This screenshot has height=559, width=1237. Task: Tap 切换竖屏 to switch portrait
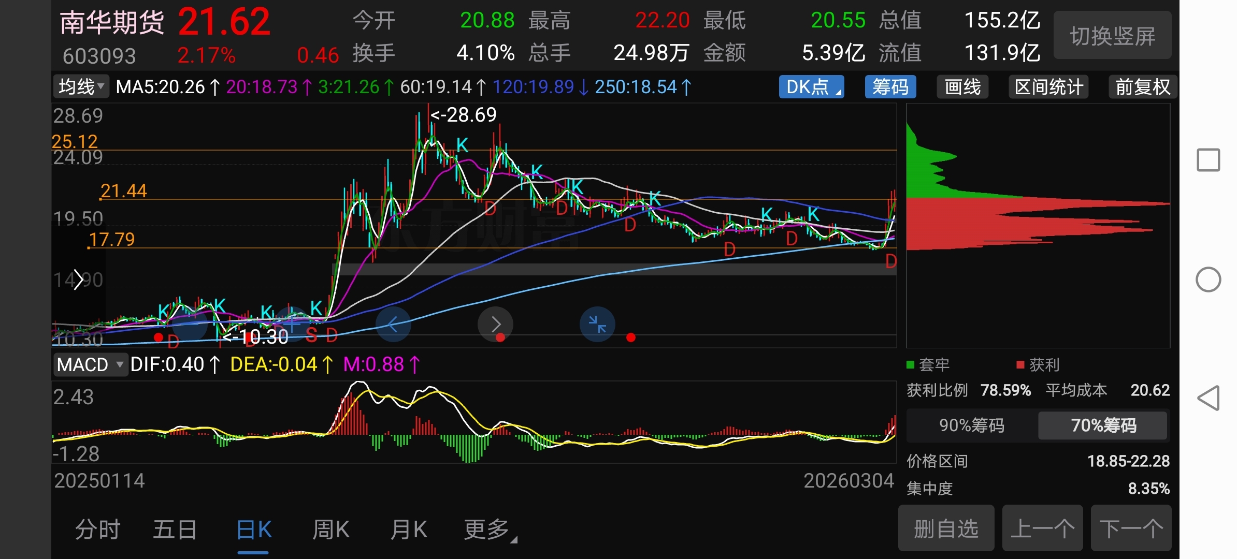1112,36
